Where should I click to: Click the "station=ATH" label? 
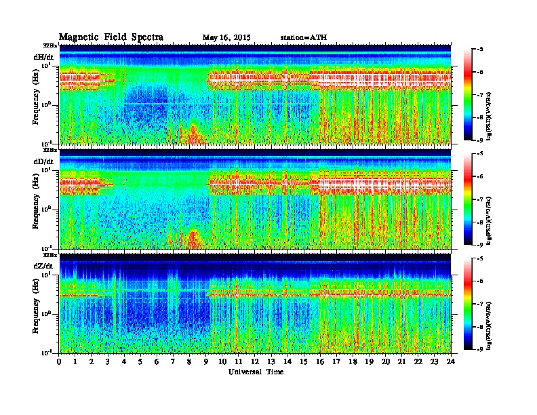click(304, 38)
